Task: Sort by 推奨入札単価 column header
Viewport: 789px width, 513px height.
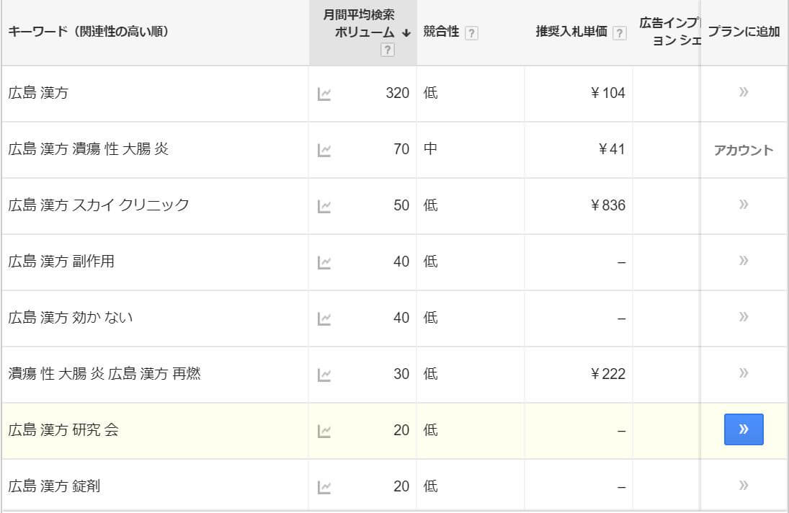Action: pos(571,32)
